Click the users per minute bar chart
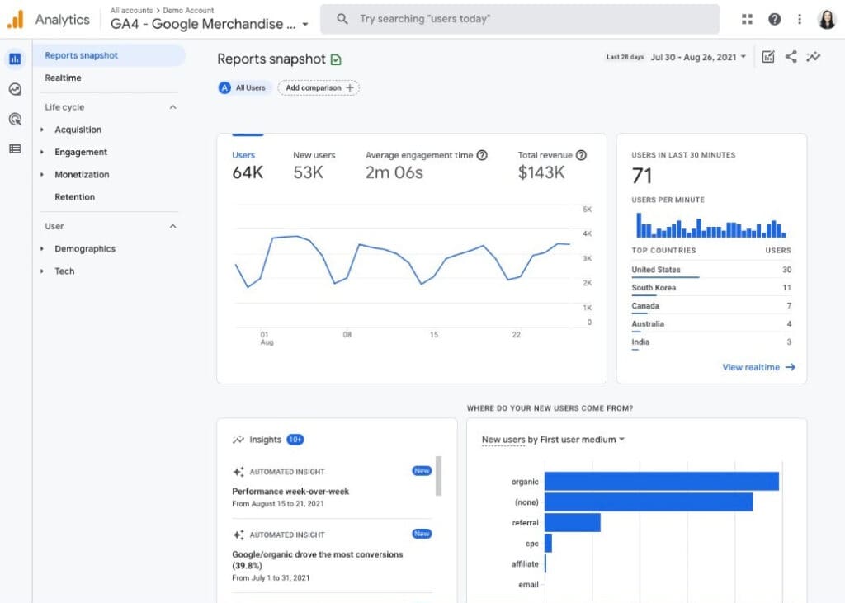 coord(711,225)
